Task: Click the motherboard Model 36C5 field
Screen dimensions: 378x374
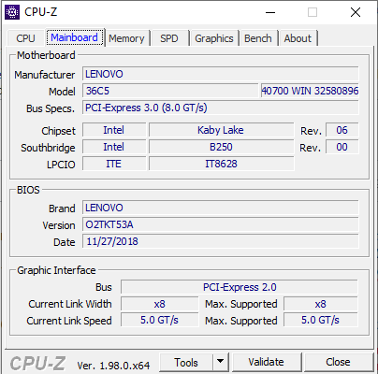Action: coord(170,91)
